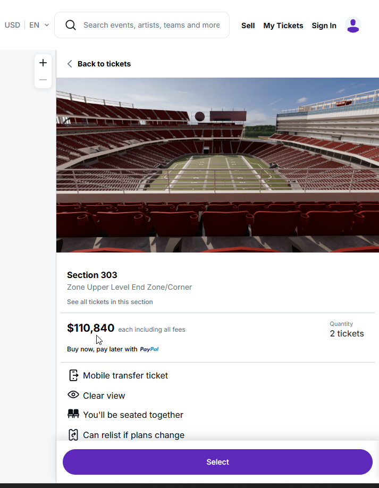Zoom out on the seat map
379x488 pixels.
(x=43, y=80)
